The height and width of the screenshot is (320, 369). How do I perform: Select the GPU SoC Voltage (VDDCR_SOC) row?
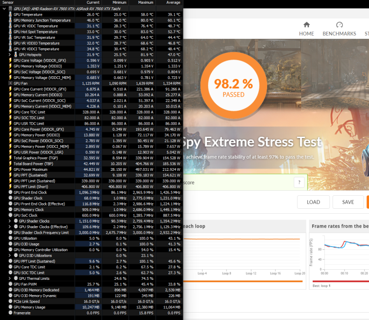pos(91,72)
